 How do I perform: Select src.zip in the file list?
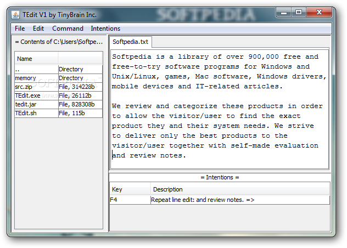(x=37, y=87)
